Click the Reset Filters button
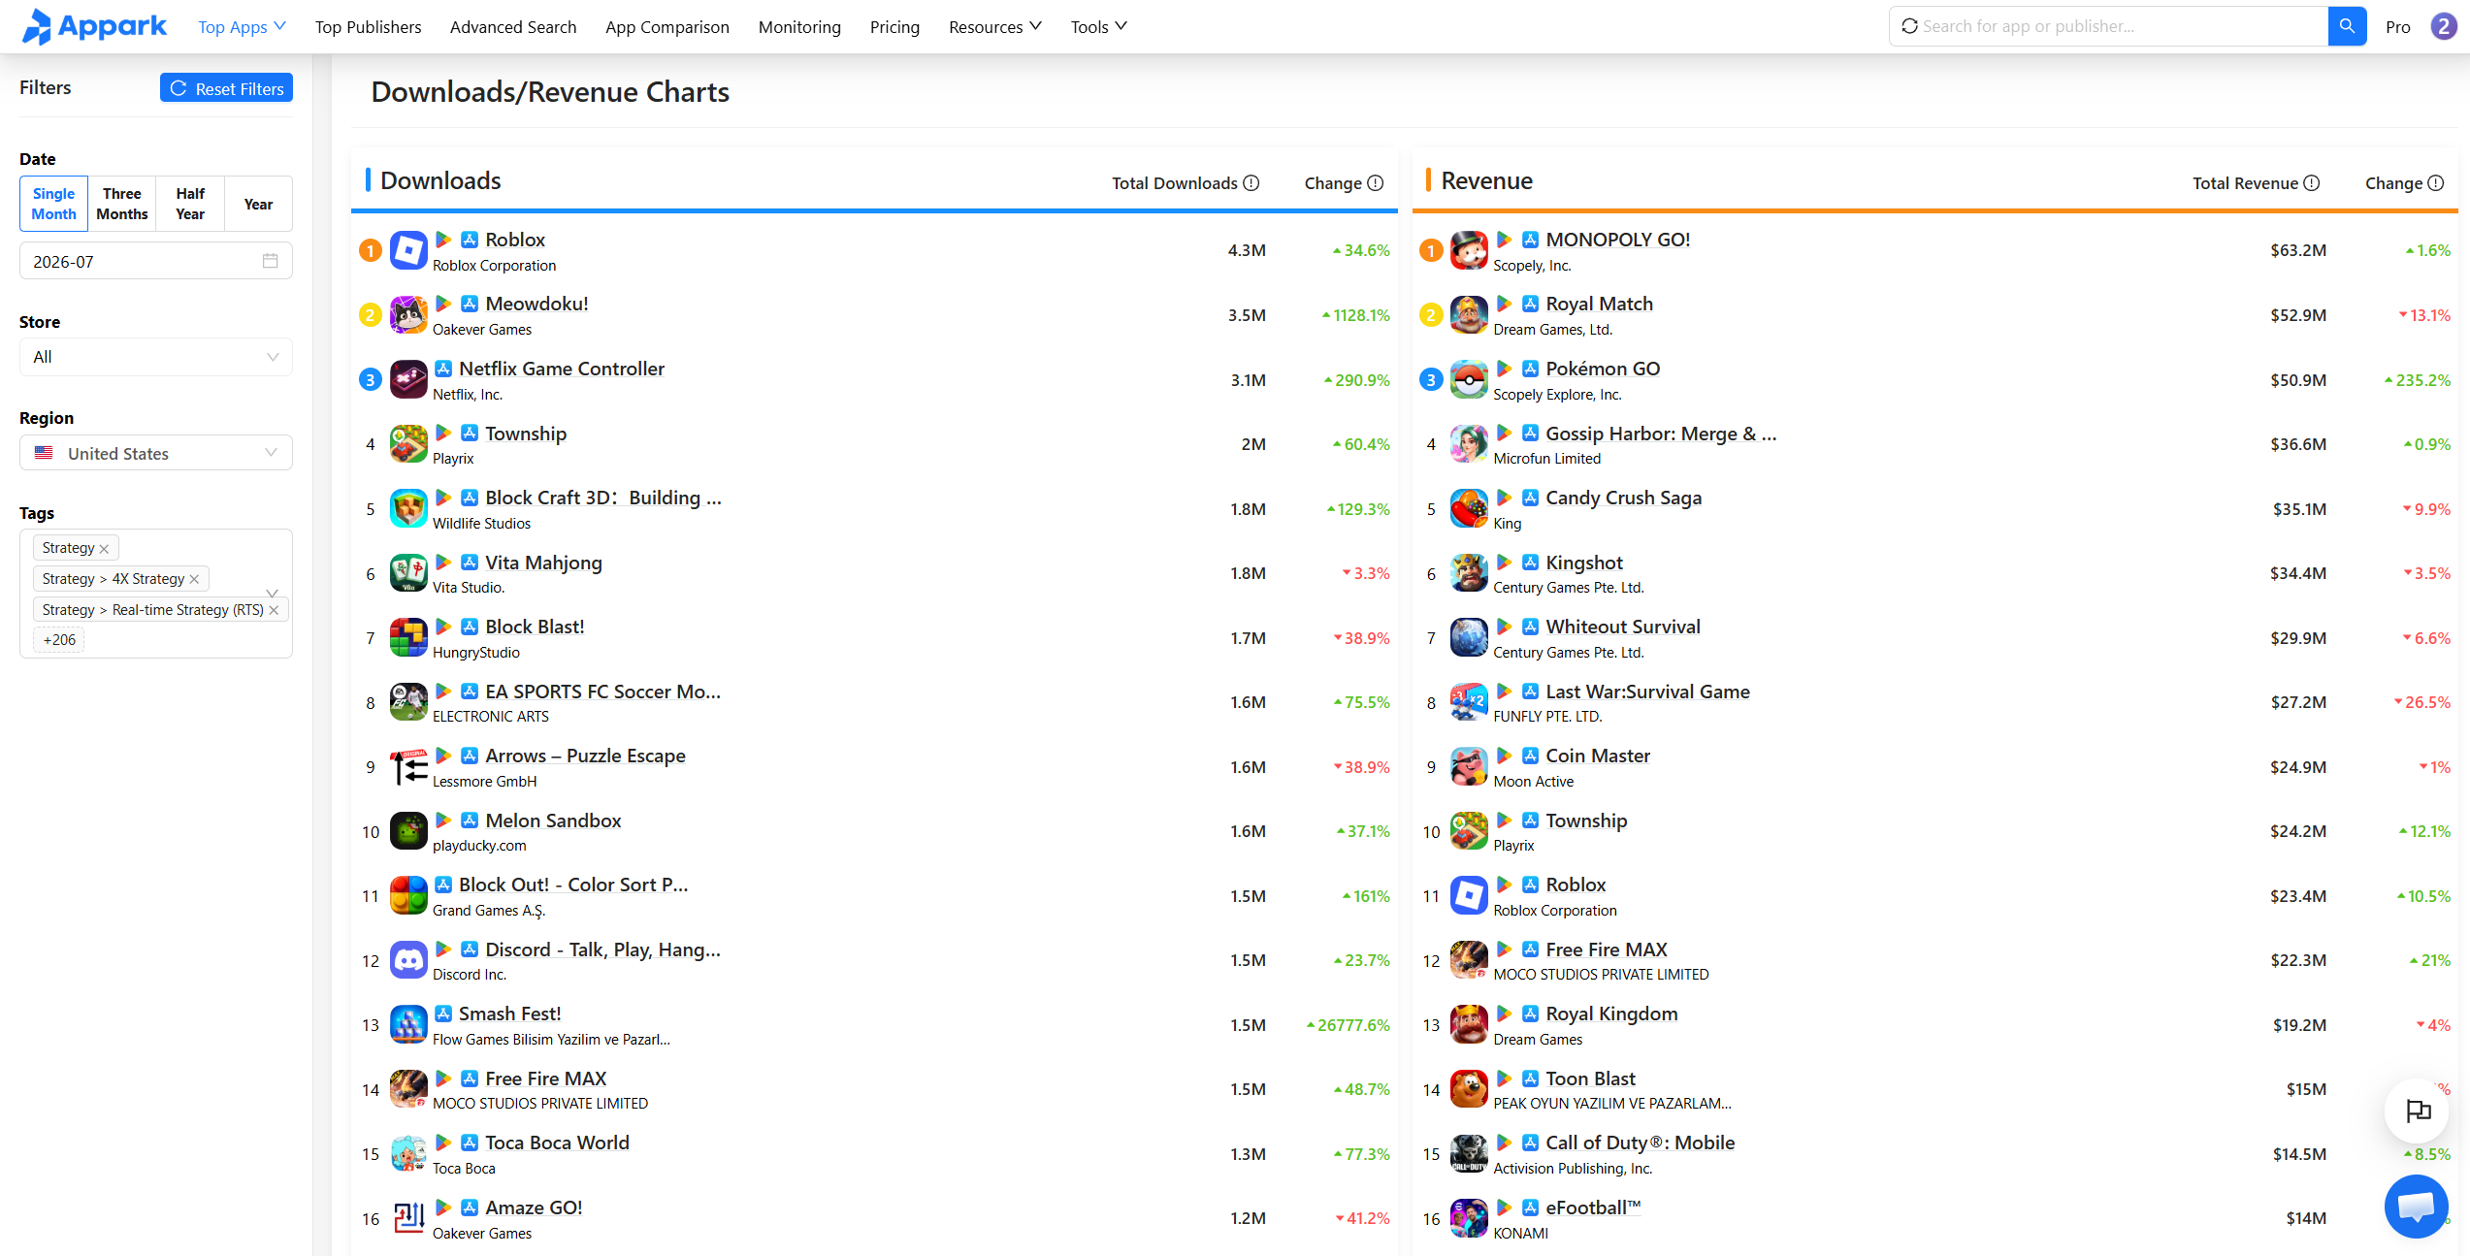 click(226, 88)
